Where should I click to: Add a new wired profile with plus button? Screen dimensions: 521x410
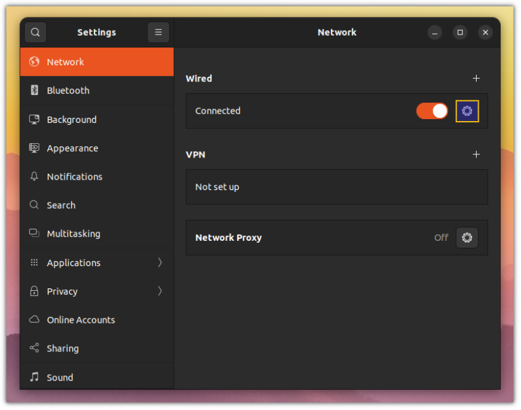[476, 78]
